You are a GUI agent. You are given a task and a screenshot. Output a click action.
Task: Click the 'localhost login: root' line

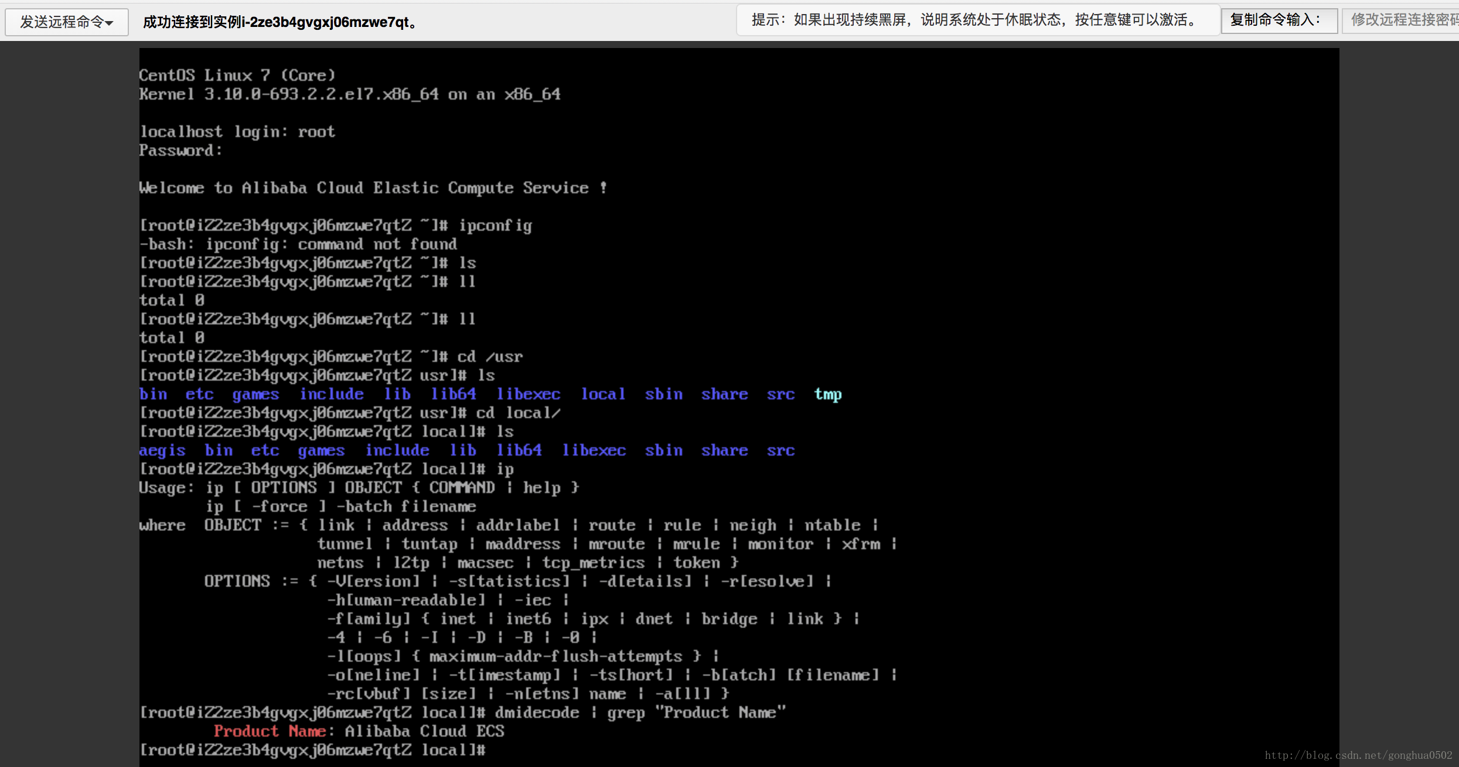click(237, 132)
